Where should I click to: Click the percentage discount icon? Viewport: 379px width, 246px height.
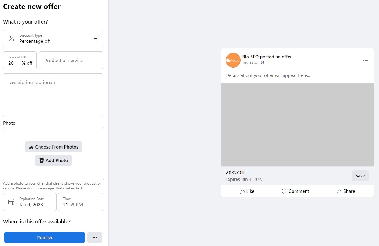coord(11,39)
